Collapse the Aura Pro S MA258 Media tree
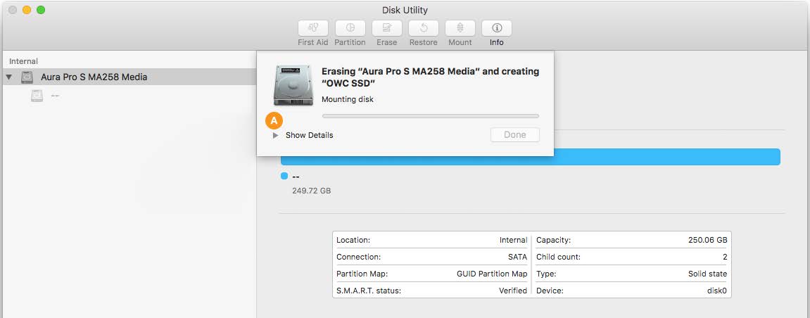Image resolution: width=810 pixels, height=318 pixels. [x=8, y=77]
